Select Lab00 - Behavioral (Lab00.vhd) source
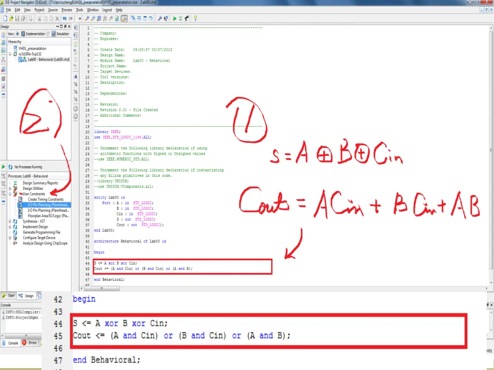This screenshot has width=494, height=370. tap(49, 59)
